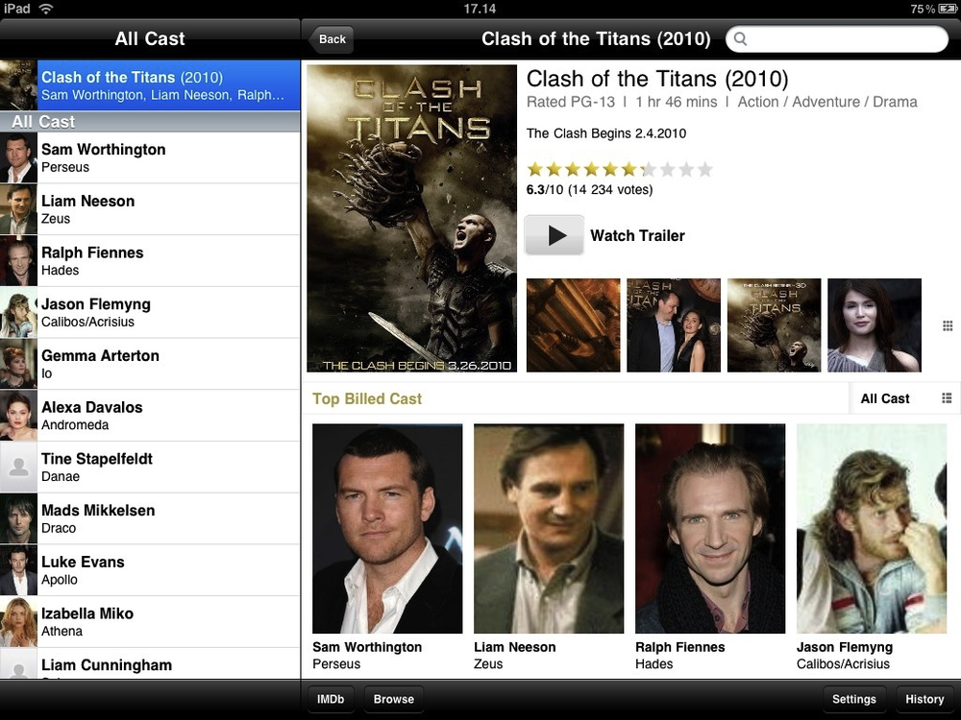Image resolution: width=961 pixels, height=720 pixels.
Task: Click the All Cast list icon
Action: click(x=947, y=398)
